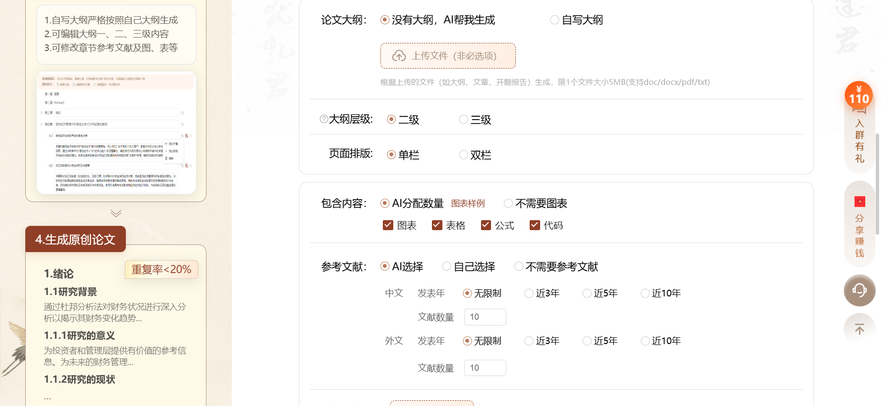Click the 1.1.1研究的意义 heading
Viewport: 881px width, 406px height.
(80, 335)
